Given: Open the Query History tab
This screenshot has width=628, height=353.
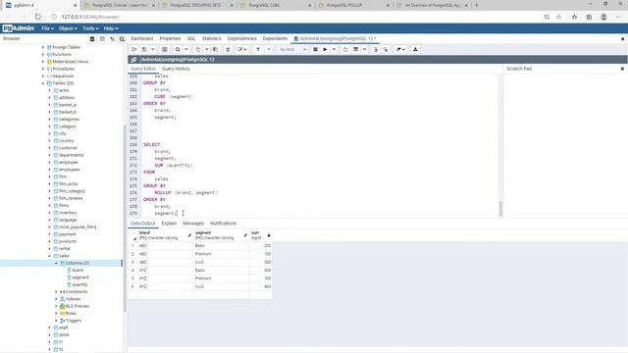Looking at the screenshot, I should click(176, 69).
